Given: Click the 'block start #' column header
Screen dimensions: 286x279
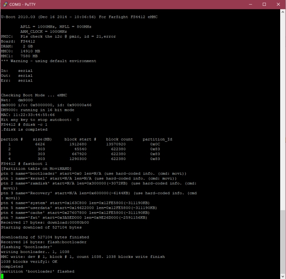Looking at the screenshot, I should 80,139.
